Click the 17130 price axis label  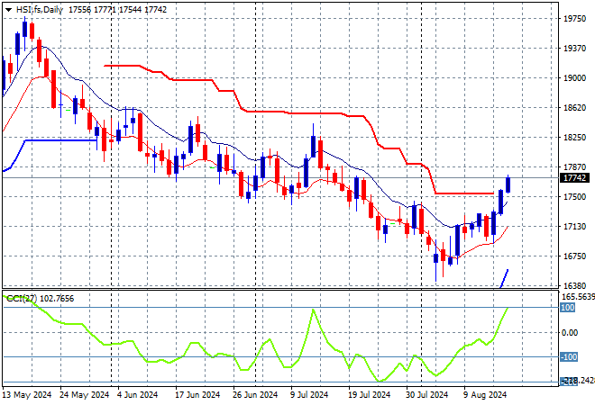coord(574,227)
